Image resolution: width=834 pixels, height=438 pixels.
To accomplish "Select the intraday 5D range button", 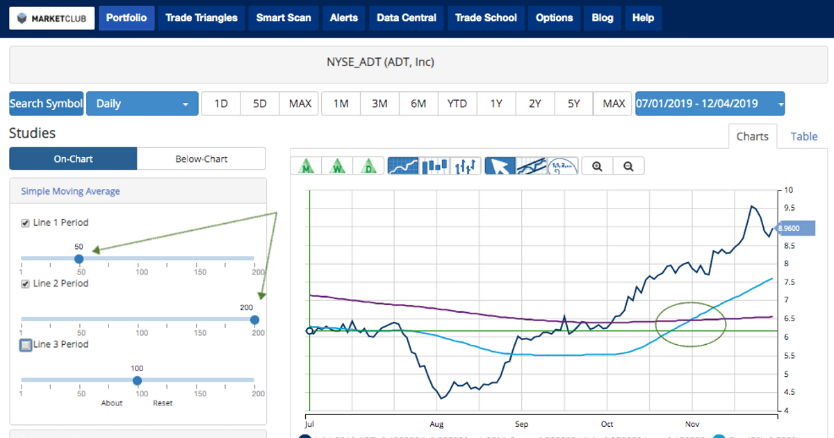I will pyautogui.click(x=260, y=104).
